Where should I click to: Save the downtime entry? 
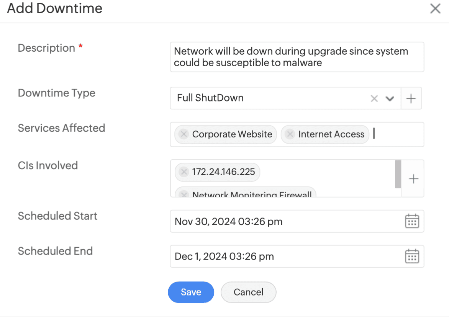191,292
